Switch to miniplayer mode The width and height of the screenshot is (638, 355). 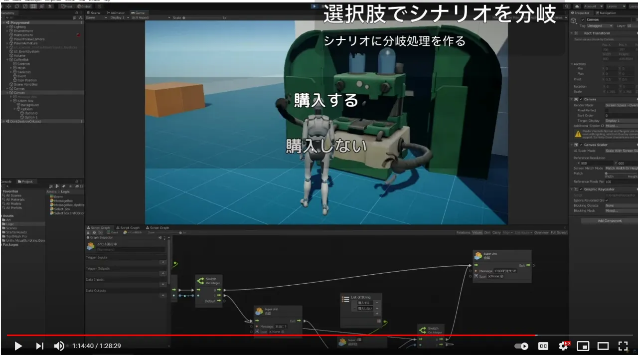[x=583, y=346]
